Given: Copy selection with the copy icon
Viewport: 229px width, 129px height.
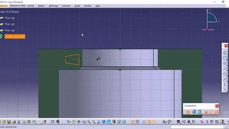Looking at the screenshot, I should tap(24, 122).
